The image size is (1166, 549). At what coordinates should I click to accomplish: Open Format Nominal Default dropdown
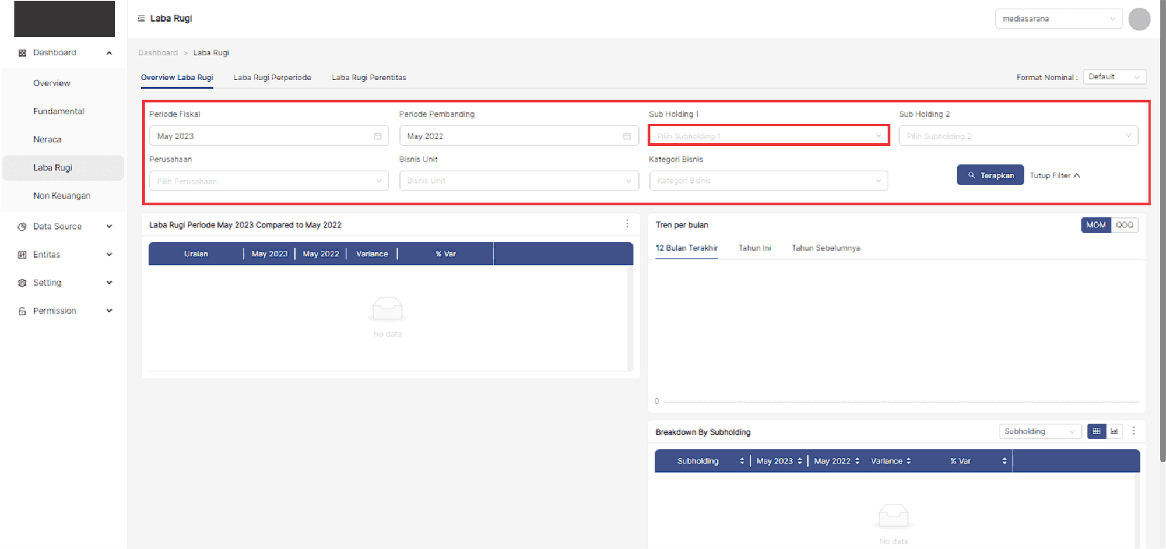coord(1114,77)
